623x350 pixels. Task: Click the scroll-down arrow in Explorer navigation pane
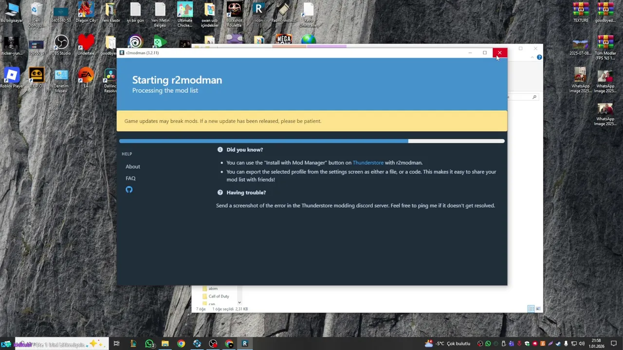click(239, 302)
